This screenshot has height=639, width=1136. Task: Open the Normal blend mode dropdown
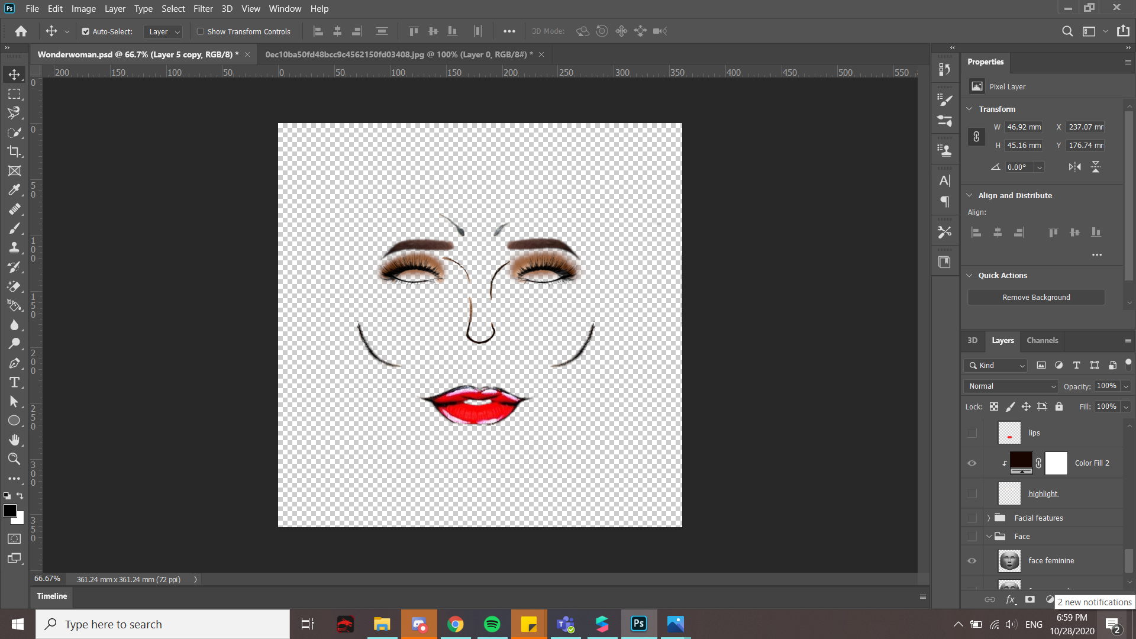coord(1011,386)
